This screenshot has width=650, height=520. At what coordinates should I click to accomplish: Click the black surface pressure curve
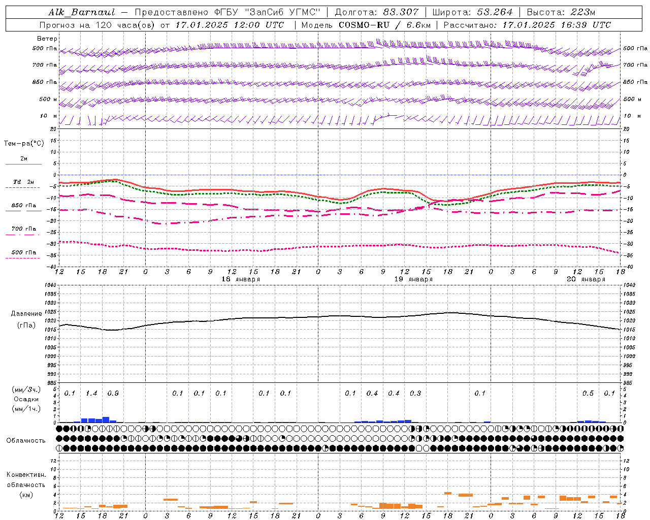click(x=340, y=316)
